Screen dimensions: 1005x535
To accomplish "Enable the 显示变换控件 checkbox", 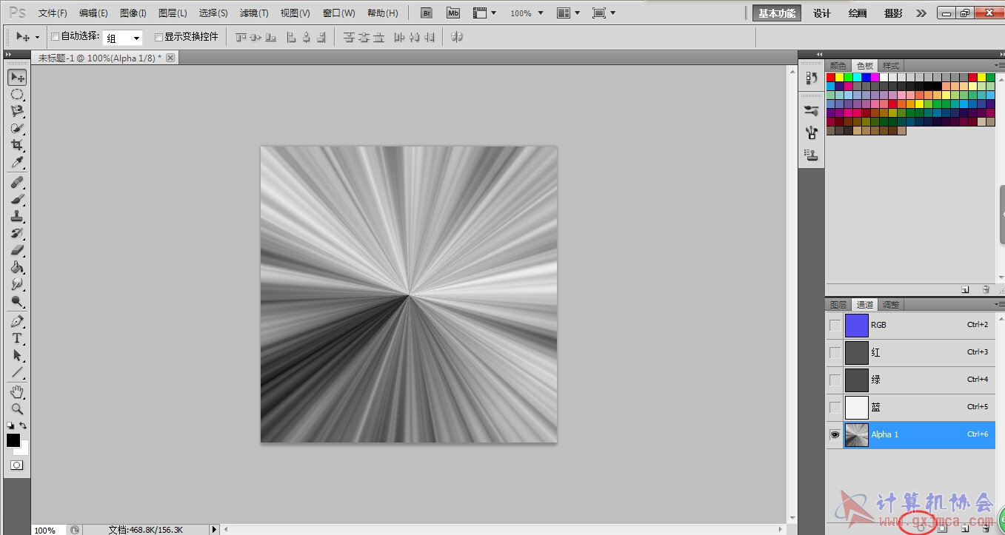I will click(158, 37).
